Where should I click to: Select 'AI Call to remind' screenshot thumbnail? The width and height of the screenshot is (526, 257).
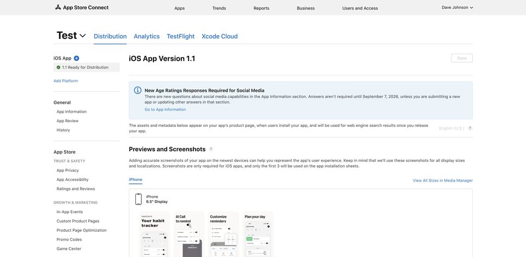(189, 234)
